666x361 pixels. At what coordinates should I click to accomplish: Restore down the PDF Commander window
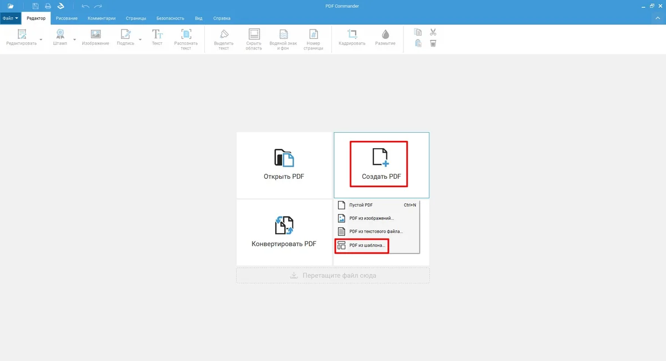[652, 6]
